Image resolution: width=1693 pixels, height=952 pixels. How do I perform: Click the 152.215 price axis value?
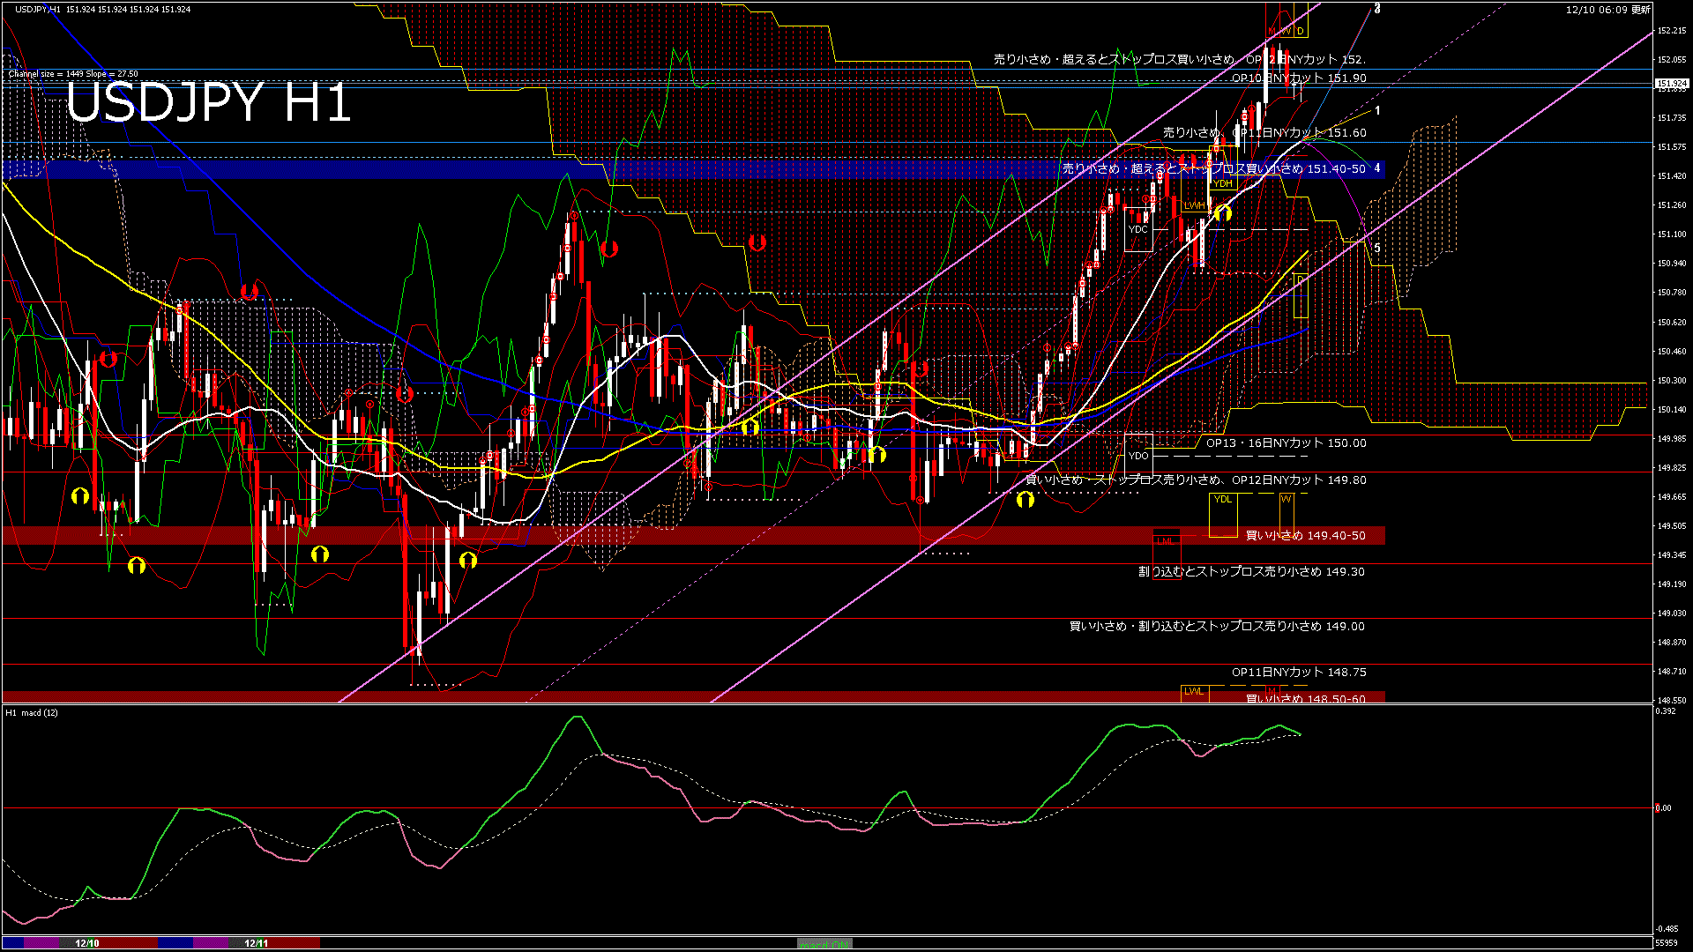coord(1672,31)
